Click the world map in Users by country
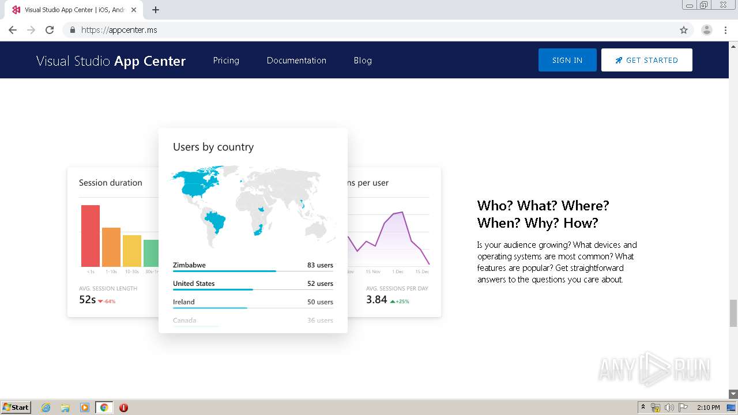 (x=253, y=206)
